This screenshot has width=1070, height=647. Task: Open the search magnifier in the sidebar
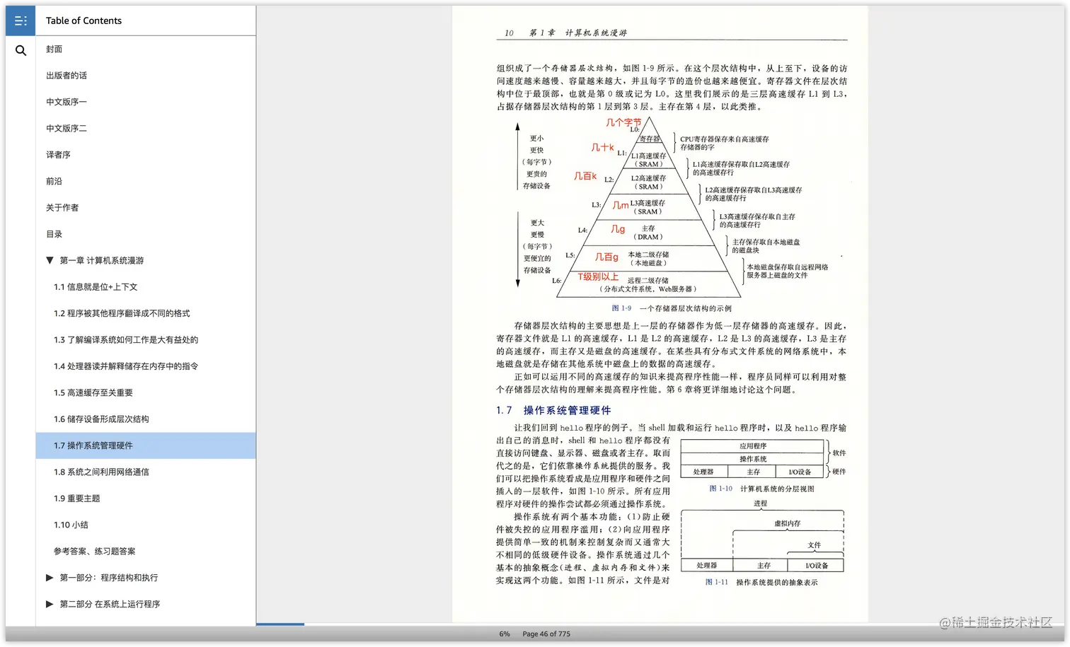coord(21,50)
